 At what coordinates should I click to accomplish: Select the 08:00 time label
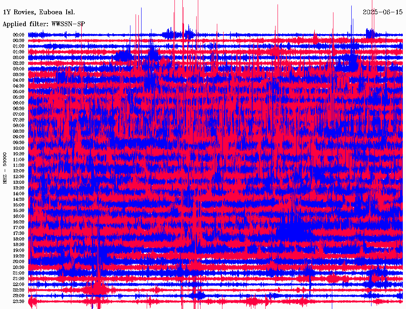[19, 126]
